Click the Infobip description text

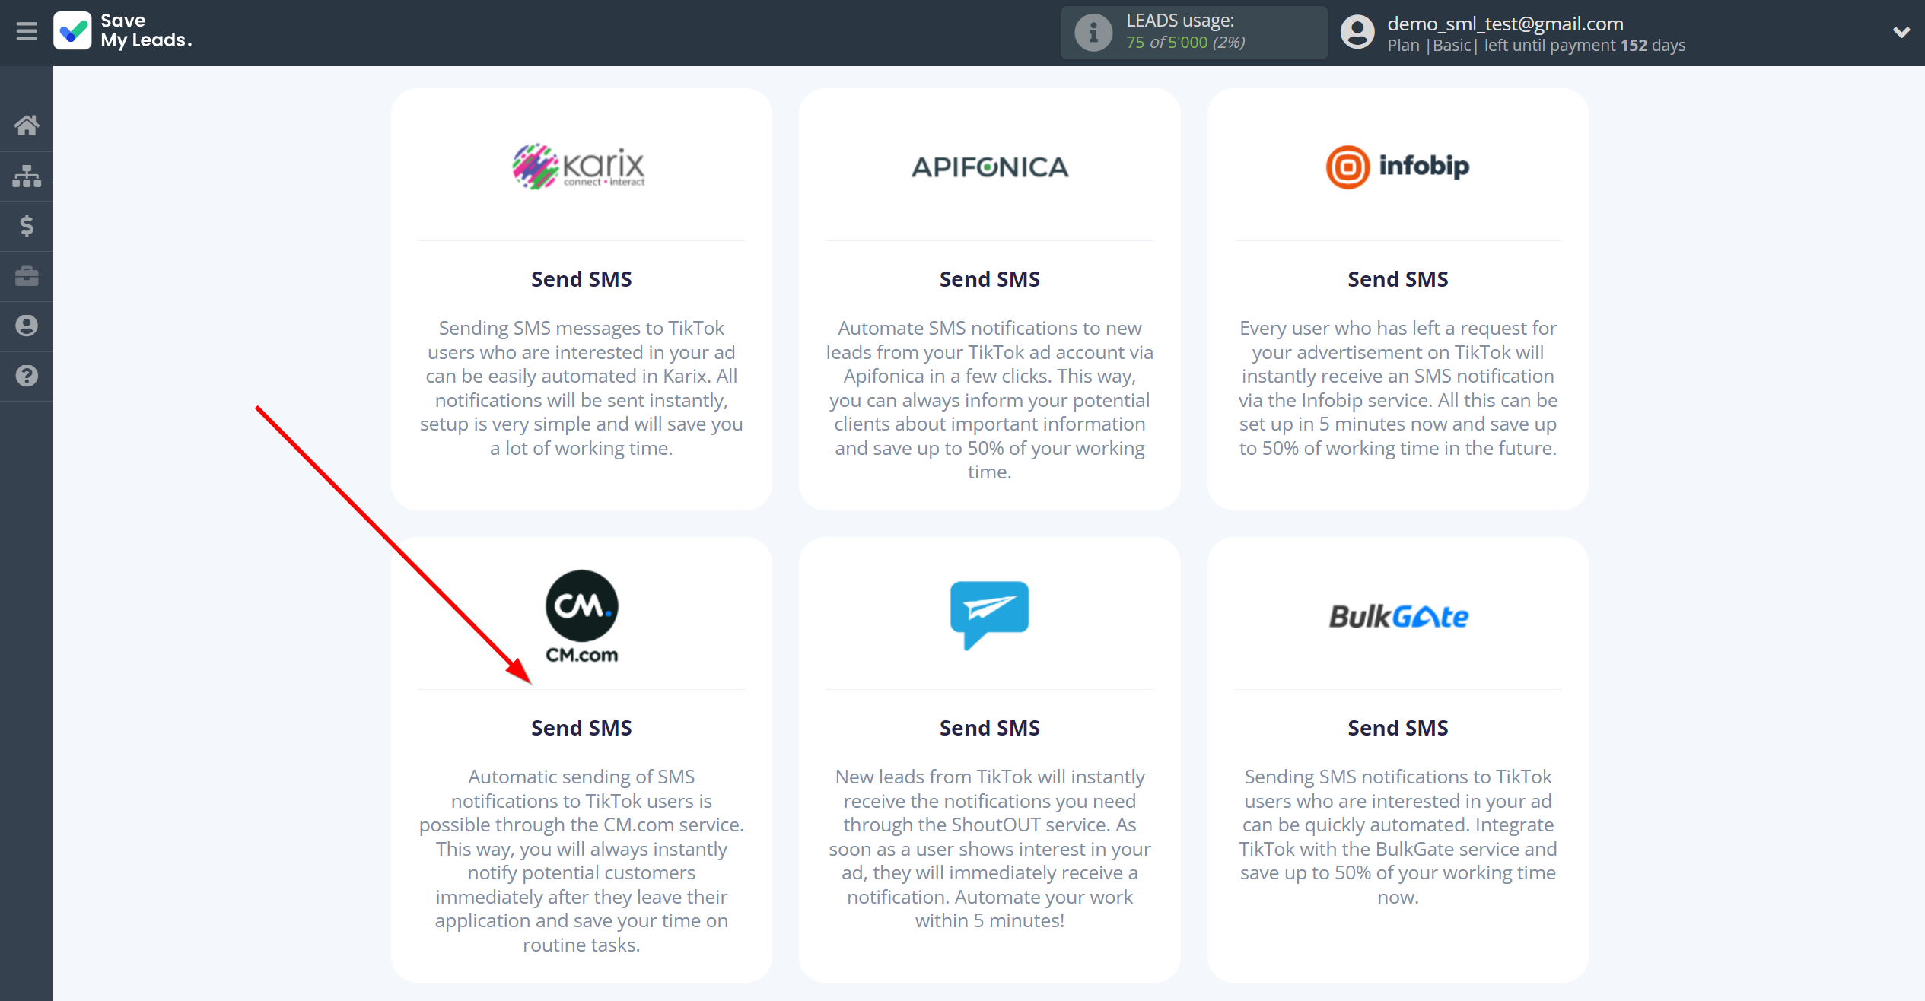click(1398, 388)
